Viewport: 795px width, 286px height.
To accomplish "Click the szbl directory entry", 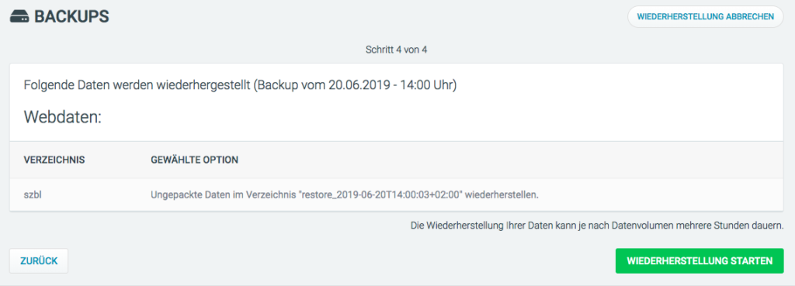I will [33, 195].
